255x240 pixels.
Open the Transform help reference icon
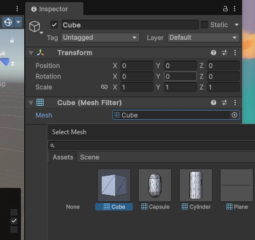(x=214, y=53)
